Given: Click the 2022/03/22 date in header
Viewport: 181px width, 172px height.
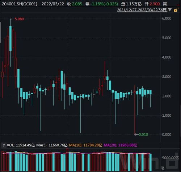Looking at the screenshot, I should click(x=53, y=4).
